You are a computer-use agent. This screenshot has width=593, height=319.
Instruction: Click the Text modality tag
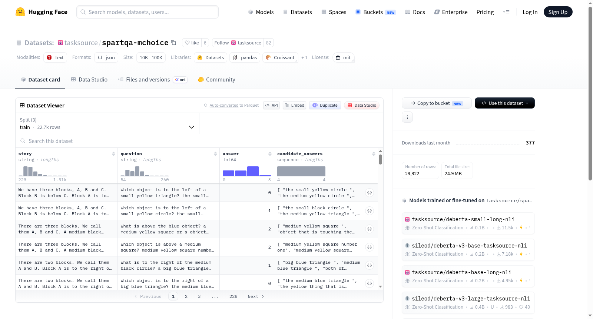point(55,57)
